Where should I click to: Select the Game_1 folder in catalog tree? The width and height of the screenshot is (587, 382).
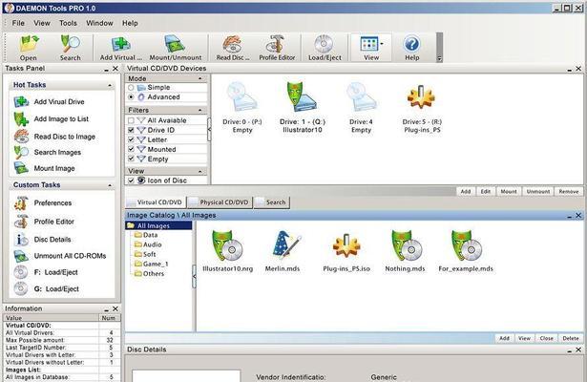(x=152, y=264)
